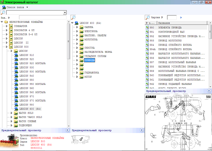The width and height of the screenshot is (212, 151).
Task: Select the highlighted ПРИВОДЫ group
Action: tap(90, 60)
